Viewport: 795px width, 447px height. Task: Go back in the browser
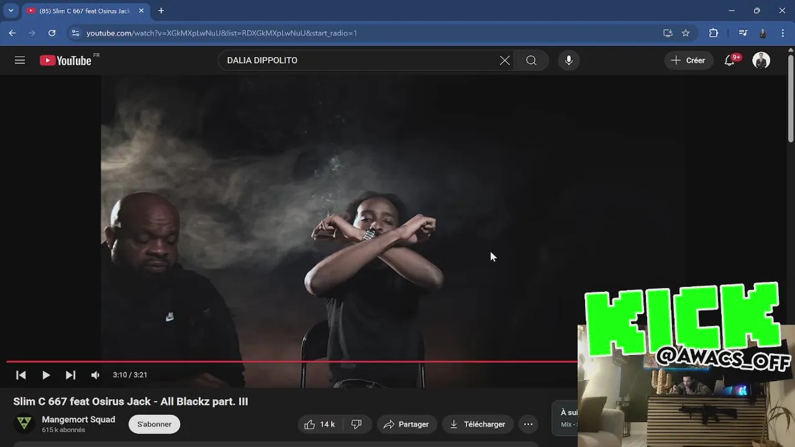(12, 33)
